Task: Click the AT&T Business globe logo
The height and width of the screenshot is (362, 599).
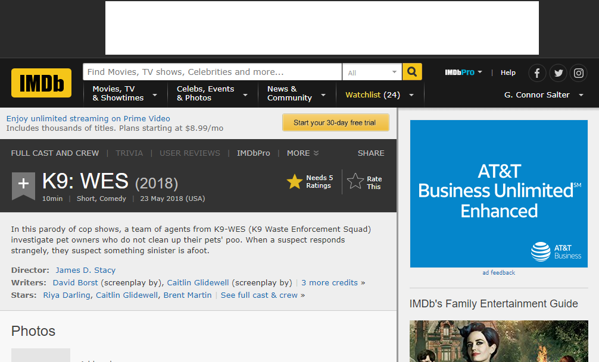Action: [x=541, y=252]
